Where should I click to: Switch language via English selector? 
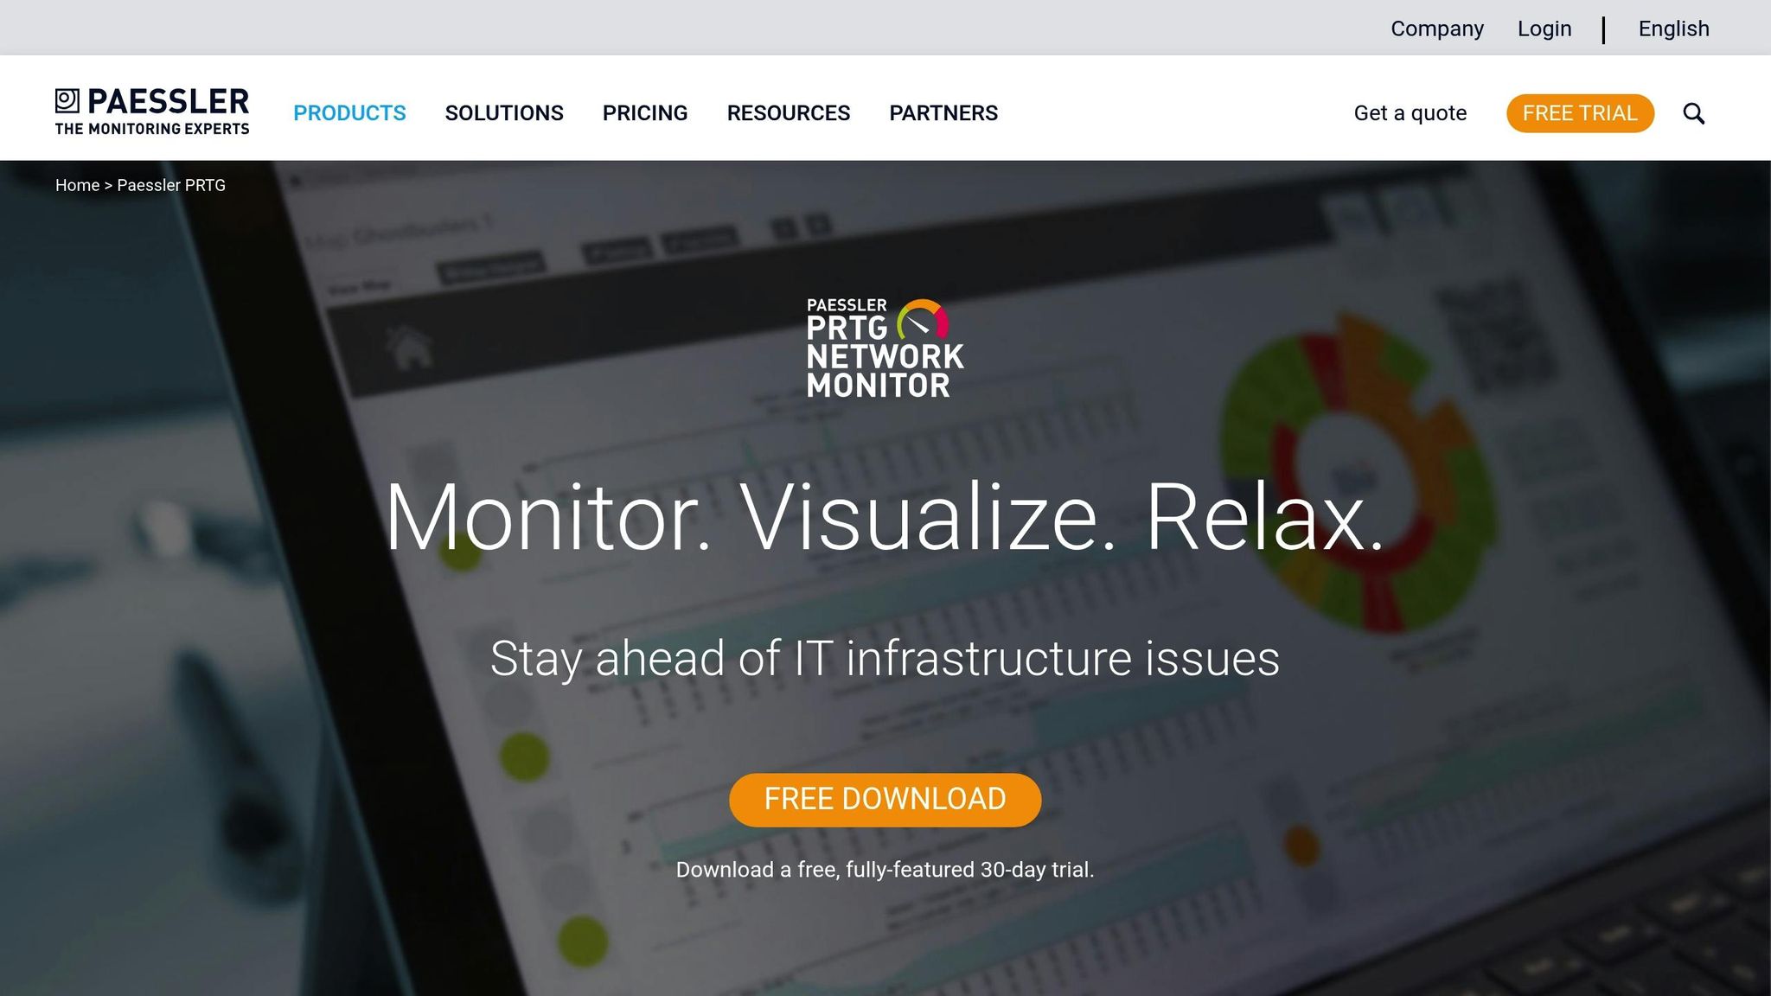tap(1672, 29)
